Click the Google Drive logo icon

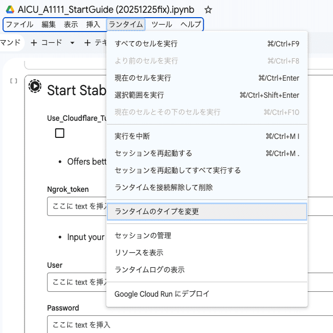click(x=10, y=10)
